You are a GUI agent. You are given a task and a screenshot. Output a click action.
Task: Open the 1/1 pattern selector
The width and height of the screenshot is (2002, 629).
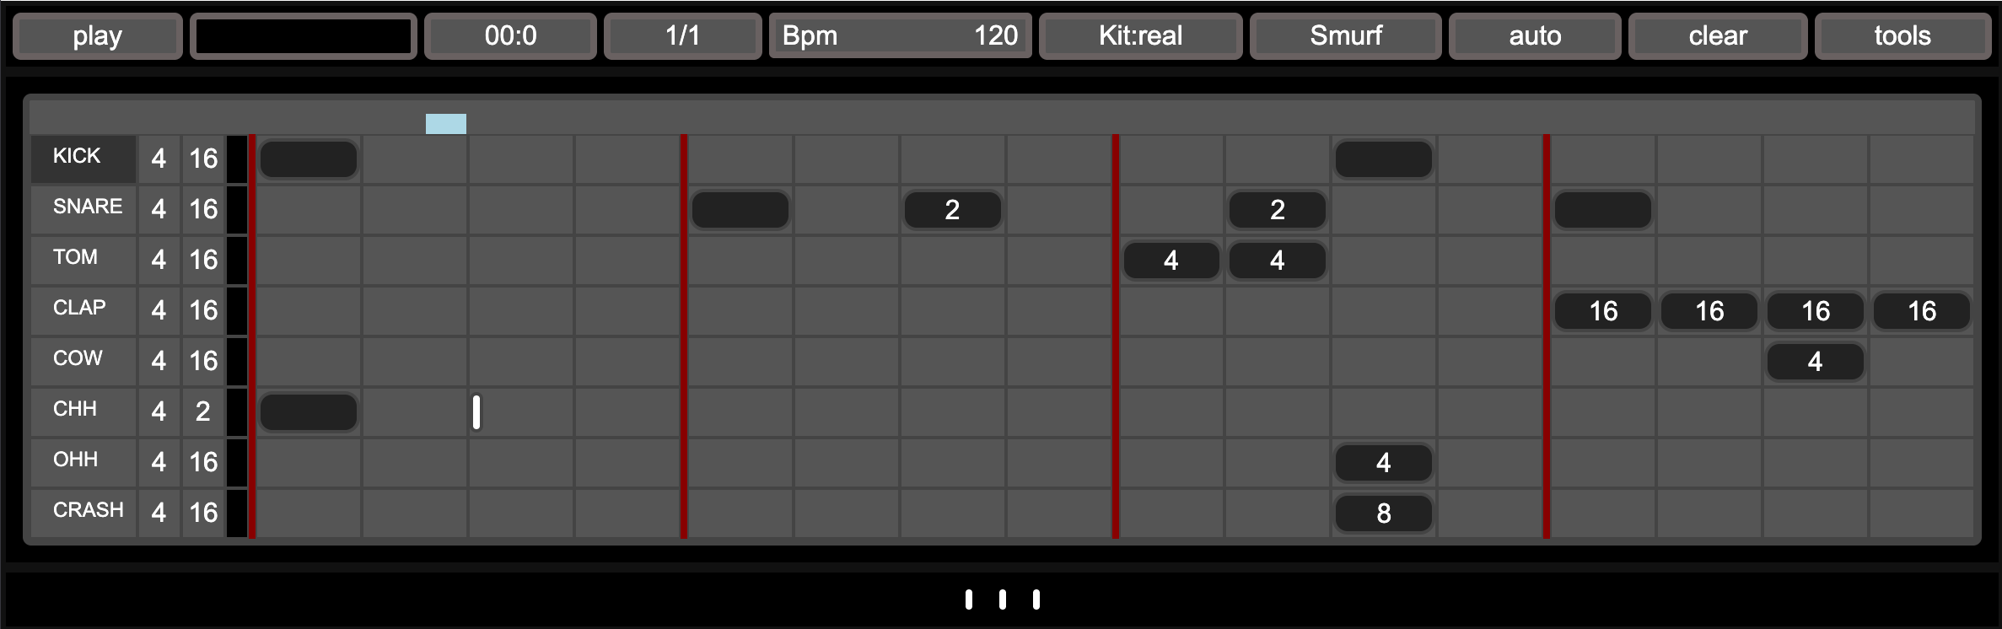pos(682,36)
